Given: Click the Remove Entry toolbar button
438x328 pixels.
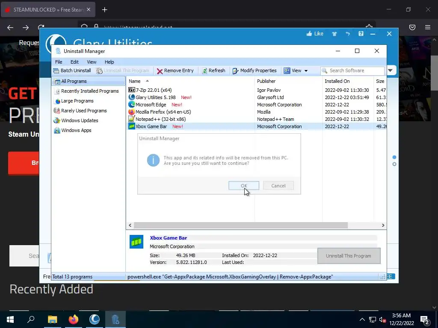Looking at the screenshot, I should coord(175,70).
